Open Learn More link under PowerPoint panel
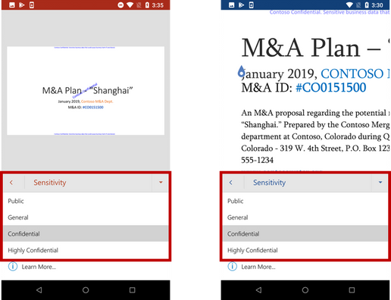This screenshot has width=391, height=300. coord(39,267)
